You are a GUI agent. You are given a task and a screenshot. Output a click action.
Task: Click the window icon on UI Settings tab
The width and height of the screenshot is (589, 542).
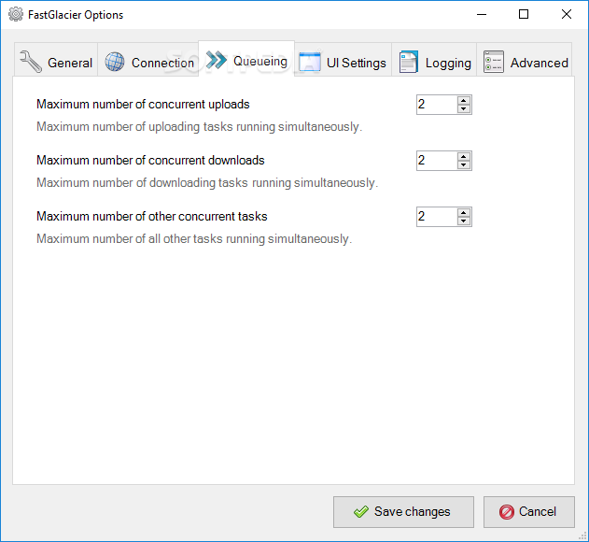point(310,62)
